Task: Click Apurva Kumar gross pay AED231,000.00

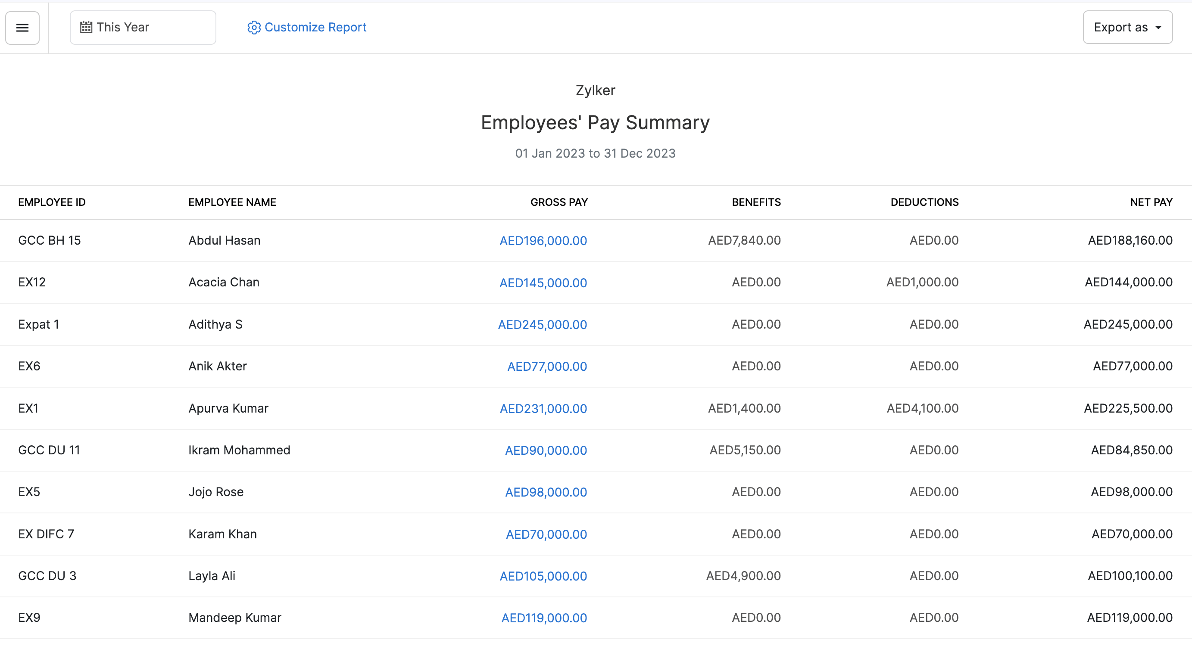Action: click(x=543, y=408)
